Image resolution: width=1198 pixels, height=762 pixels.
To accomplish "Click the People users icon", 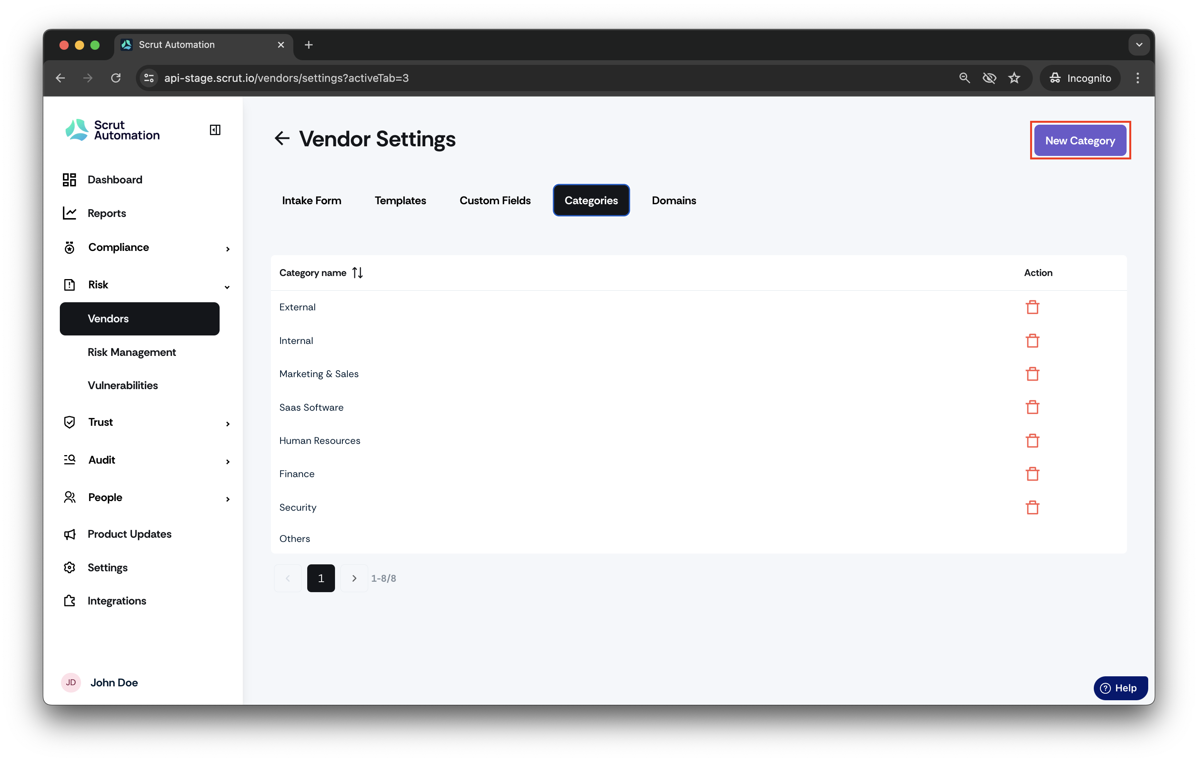I will (x=69, y=497).
